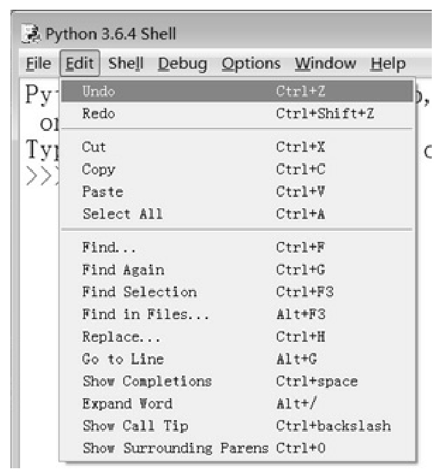Image resolution: width=437 pixels, height=476 pixels.
Task: Open the Options menu
Action: click(251, 64)
